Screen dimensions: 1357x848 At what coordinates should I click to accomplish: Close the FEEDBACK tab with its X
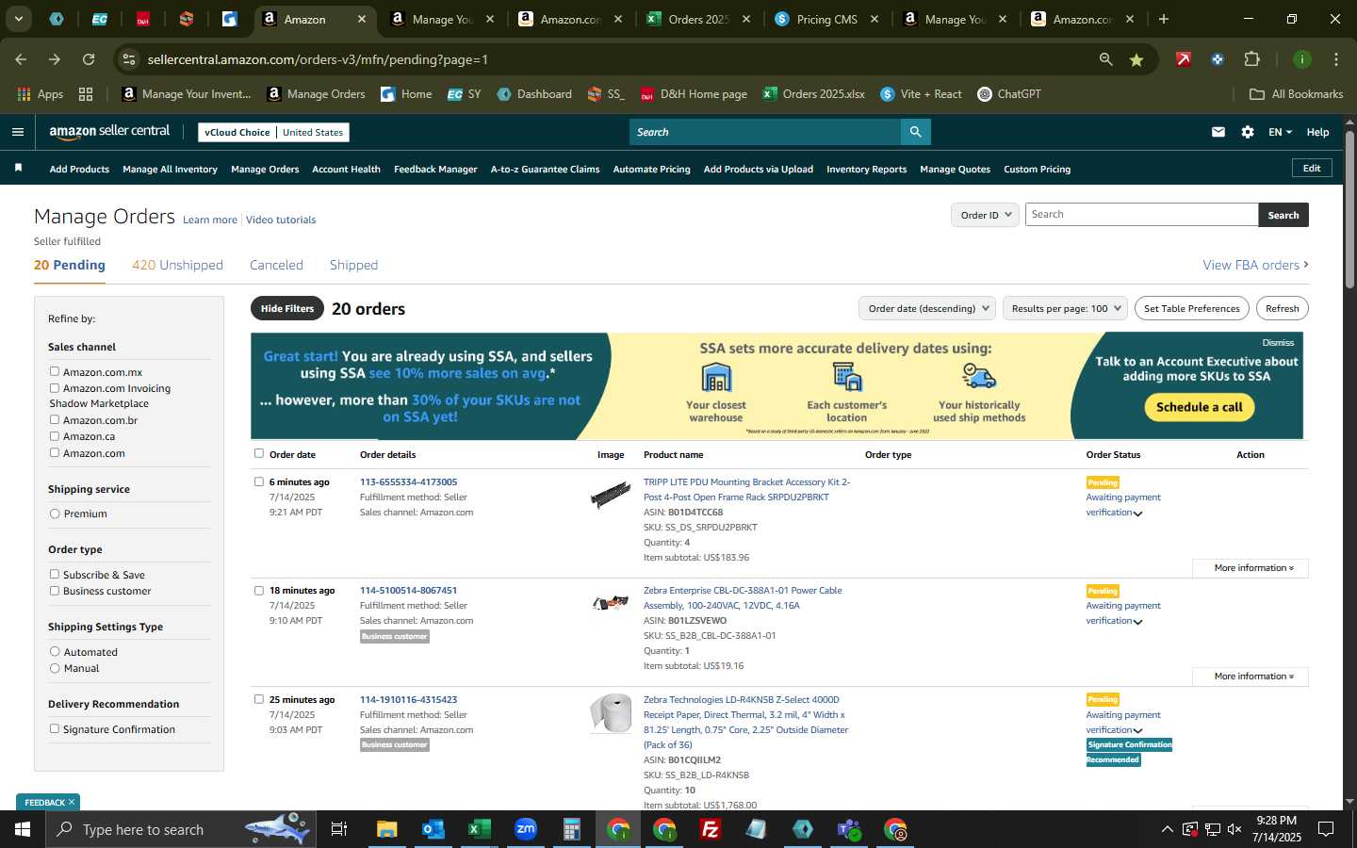pos(71,802)
